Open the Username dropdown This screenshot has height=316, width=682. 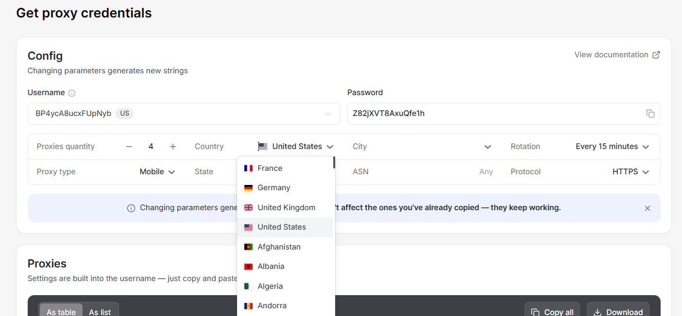coord(184,114)
